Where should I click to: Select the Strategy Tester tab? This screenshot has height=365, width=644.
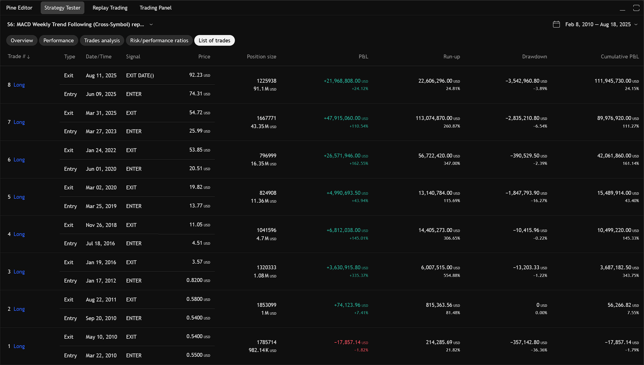[x=62, y=8]
